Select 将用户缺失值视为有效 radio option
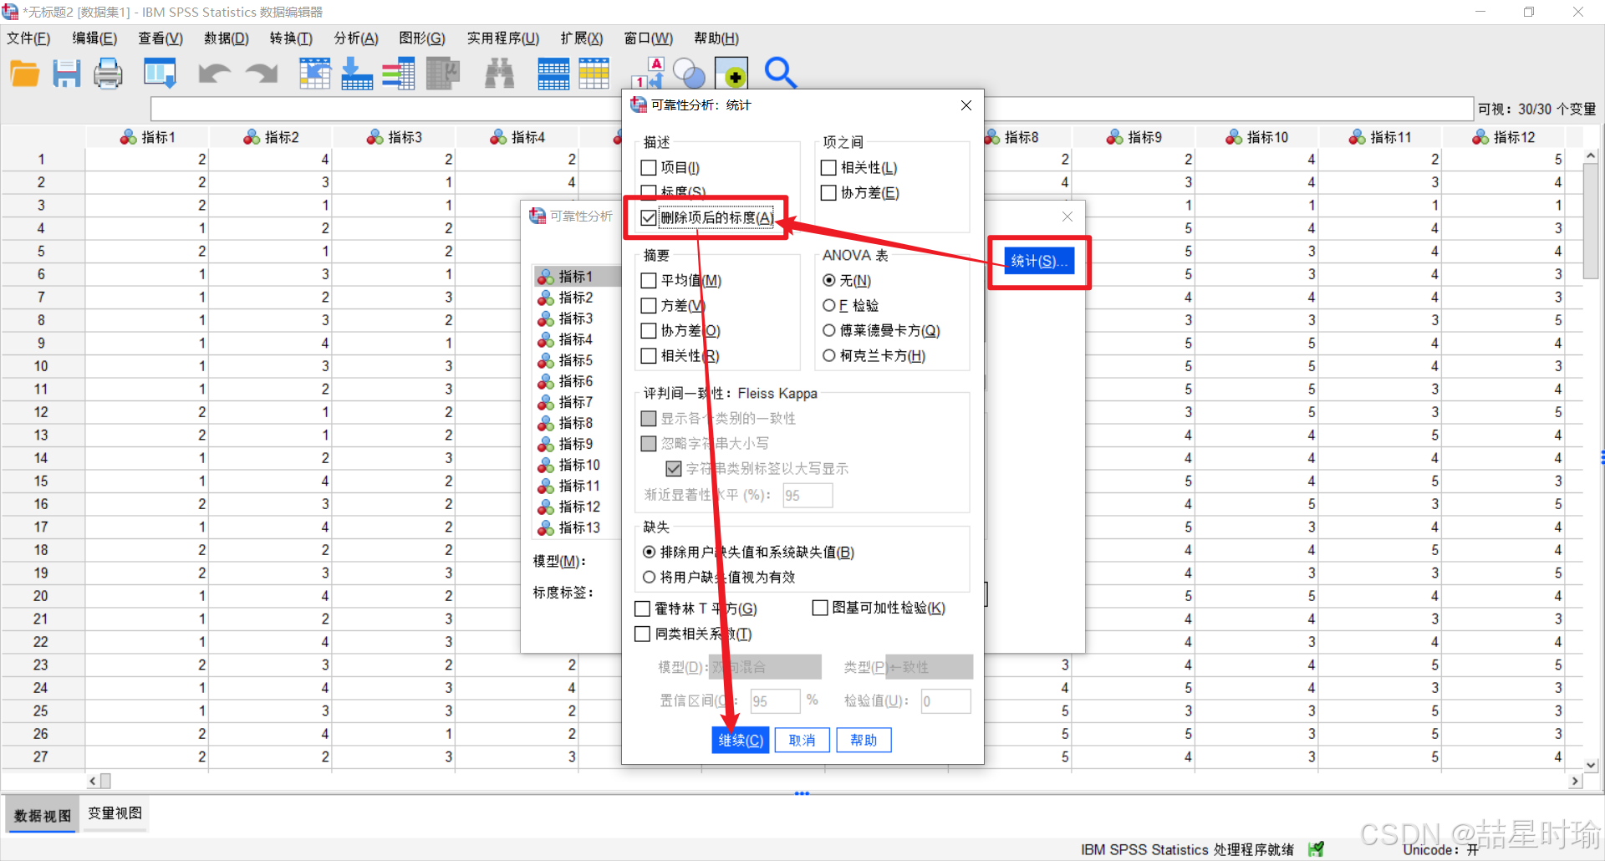Viewport: 1605px width, 861px height. pyautogui.click(x=649, y=578)
